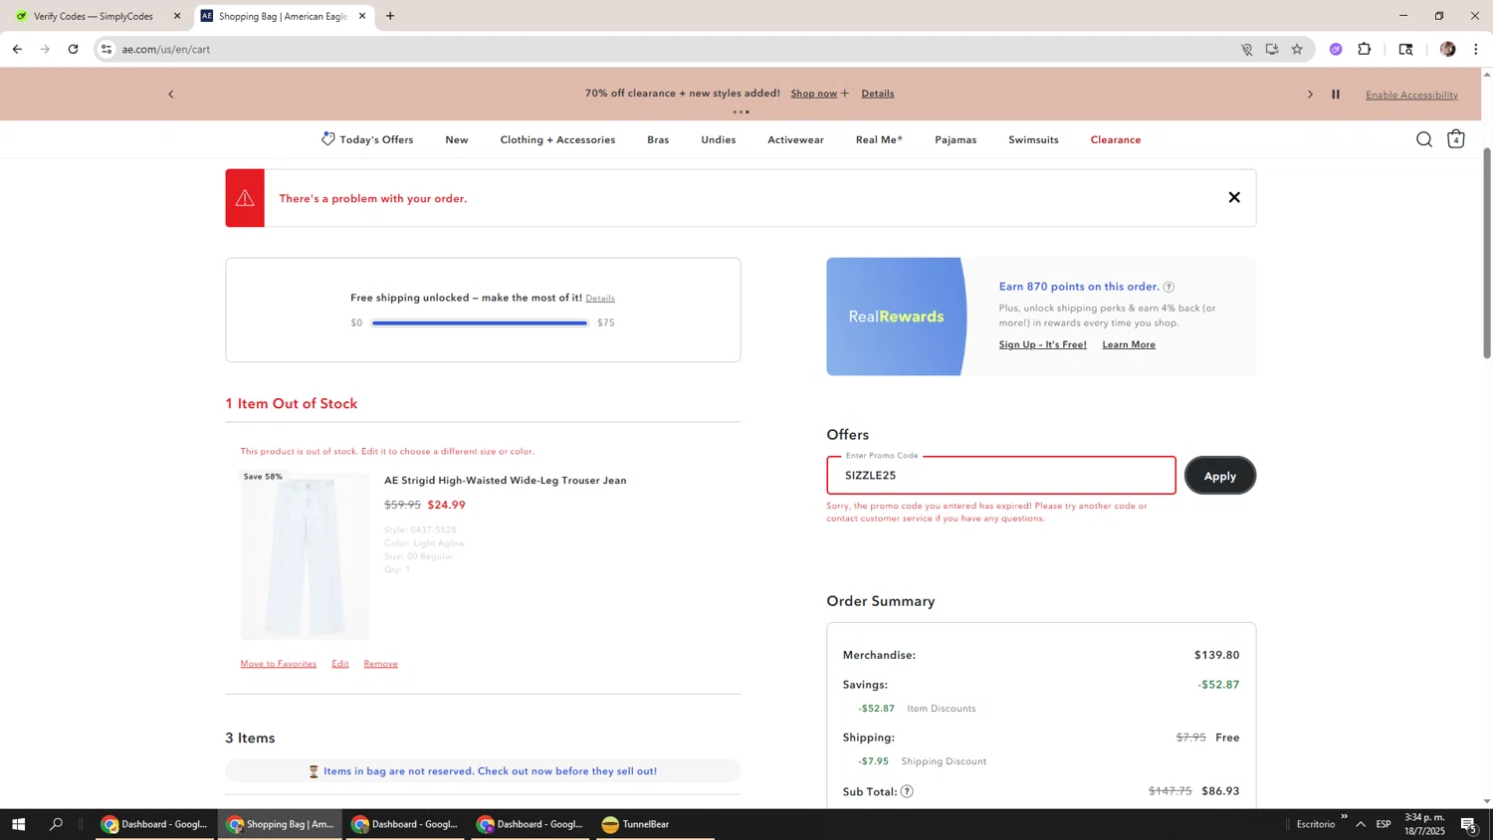Screen dimensions: 1493x840
Task: Click the RealRewards banner image
Action: tap(896, 316)
